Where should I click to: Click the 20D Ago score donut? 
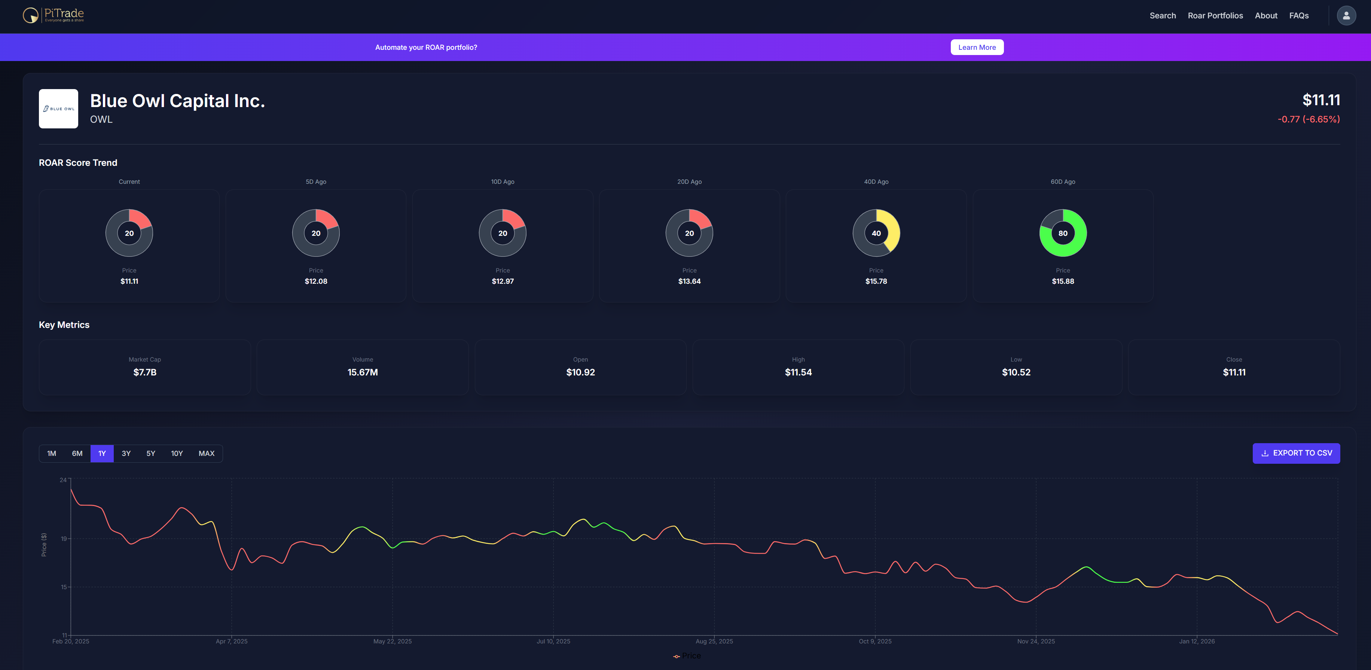pyautogui.click(x=689, y=233)
